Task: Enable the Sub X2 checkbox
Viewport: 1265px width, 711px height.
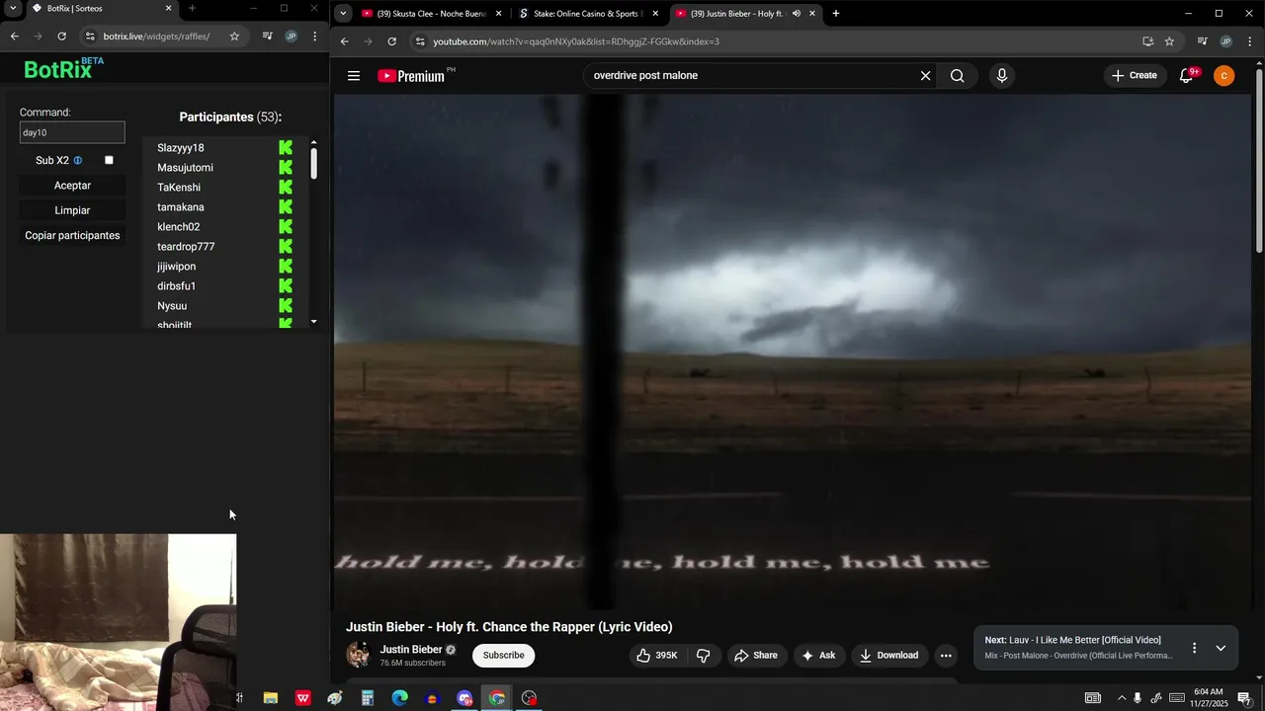Action: (109, 160)
